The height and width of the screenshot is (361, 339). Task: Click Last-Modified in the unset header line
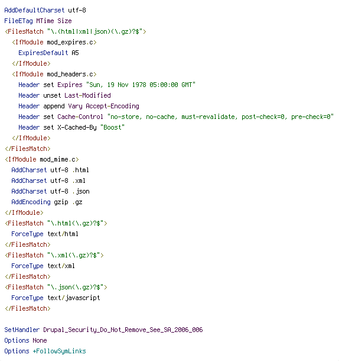pos(87,95)
